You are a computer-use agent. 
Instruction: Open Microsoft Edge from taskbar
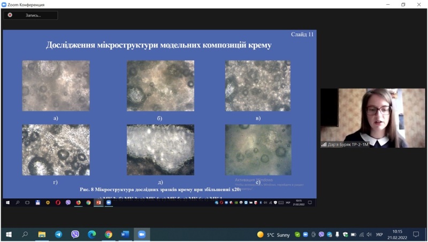(91, 235)
